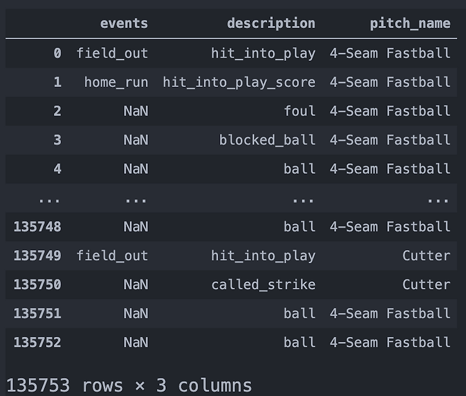The height and width of the screenshot is (396, 466).
Task: Select row index 4 label
Action: pos(57,169)
